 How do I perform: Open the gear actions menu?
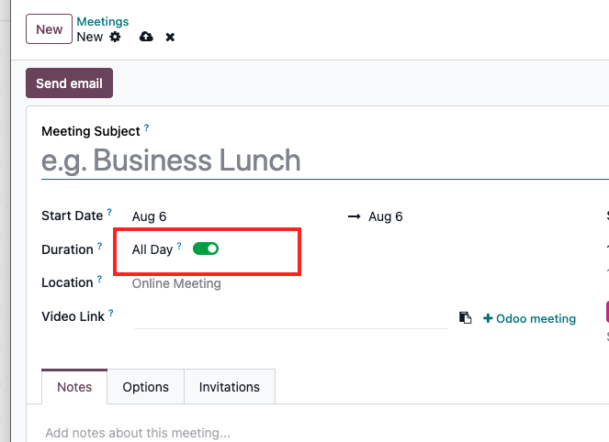click(x=115, y=37)
